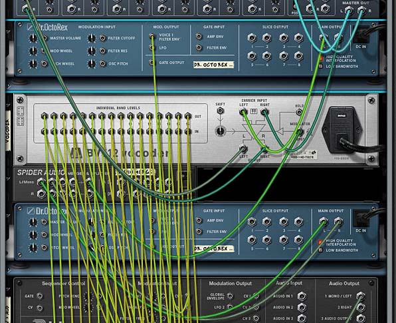Click slice output 2 jack on bottom Dr. Octo Rex
The width and height of the screenshot is (396, 323).
[266, 222]
